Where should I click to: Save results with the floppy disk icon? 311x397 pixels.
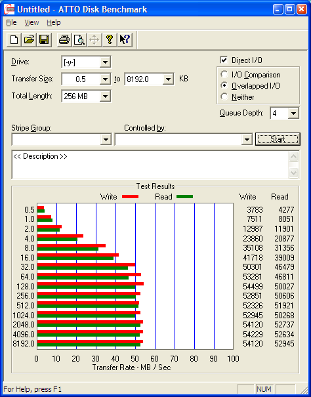(x=44, y=39)
